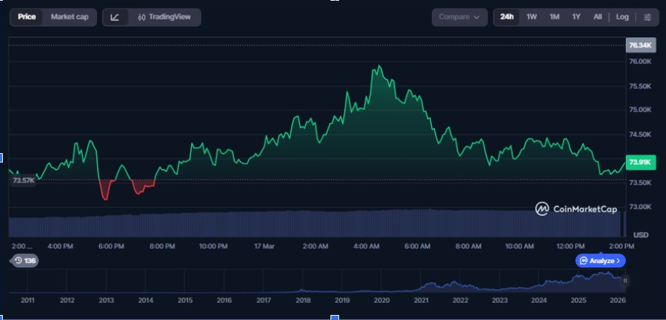Switch to the Price tab
The width and height of the screenshot is (666, 320).
click(x=27, y=17)
